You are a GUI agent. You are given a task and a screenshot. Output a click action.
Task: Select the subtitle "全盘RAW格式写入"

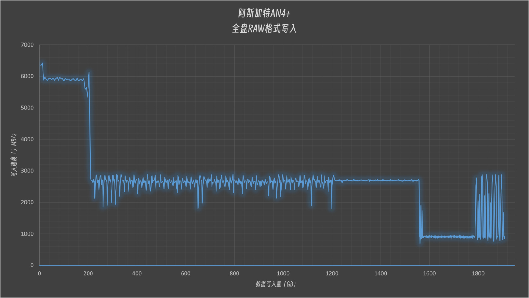click(264, 28)
